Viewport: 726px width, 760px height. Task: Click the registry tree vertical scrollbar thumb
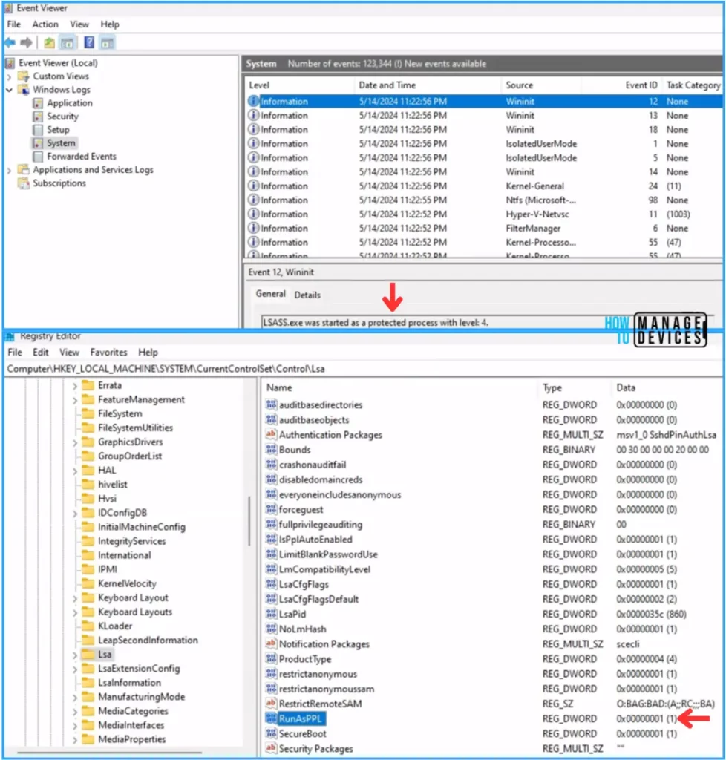[x=249, y=521]
